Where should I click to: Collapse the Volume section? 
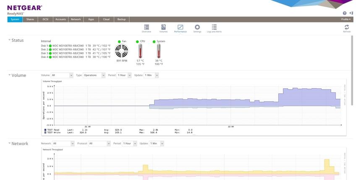(x=9, y=75)
